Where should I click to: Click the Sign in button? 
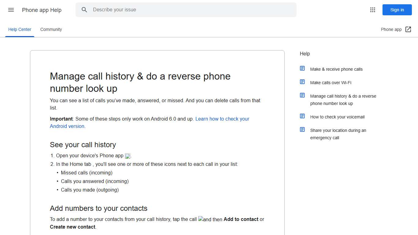tap(397, 9)
